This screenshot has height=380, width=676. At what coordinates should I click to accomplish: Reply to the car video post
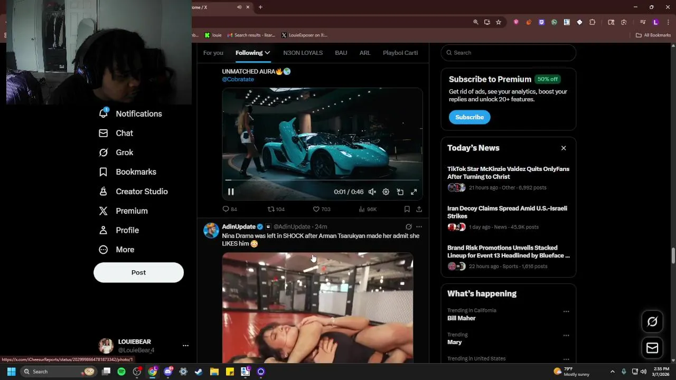[229, 209]
